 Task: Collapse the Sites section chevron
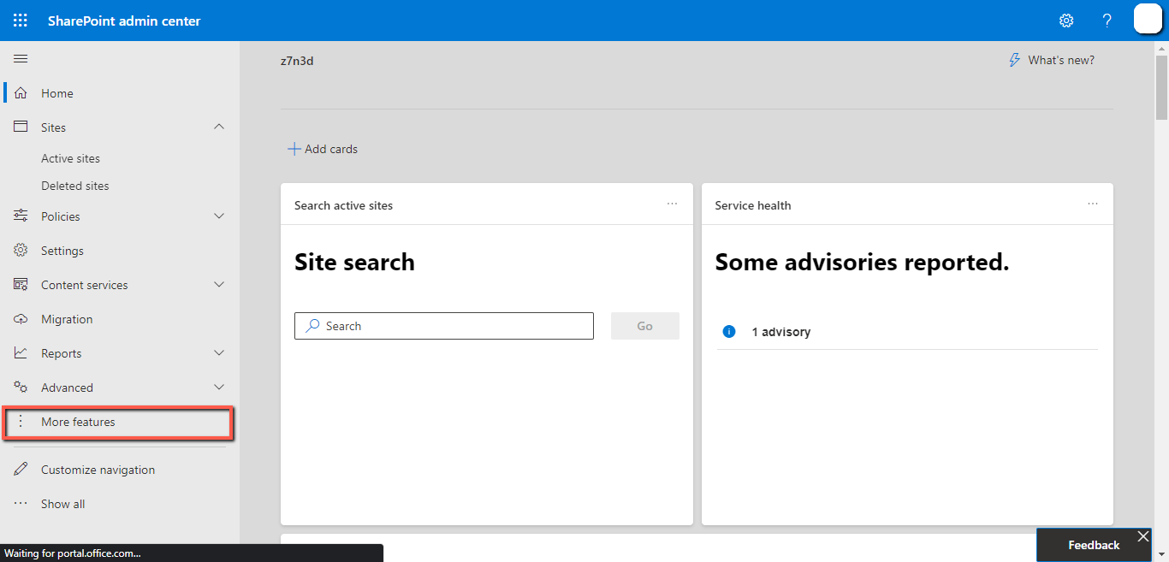coord(219,127)
